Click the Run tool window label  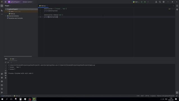[x=6, y=59]
